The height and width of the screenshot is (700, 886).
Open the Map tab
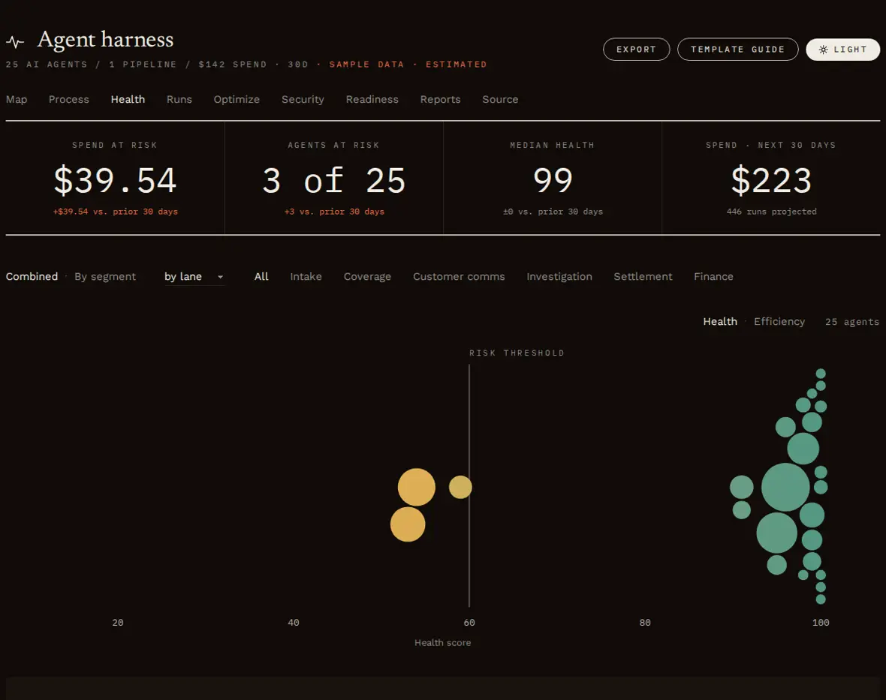point(17,99)
